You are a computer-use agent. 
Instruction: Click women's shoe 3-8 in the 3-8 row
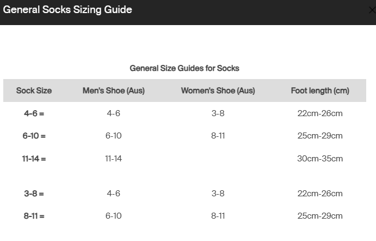[218, 194]
